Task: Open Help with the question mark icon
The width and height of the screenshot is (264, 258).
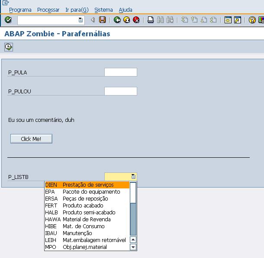Action: tap(252, 20)
